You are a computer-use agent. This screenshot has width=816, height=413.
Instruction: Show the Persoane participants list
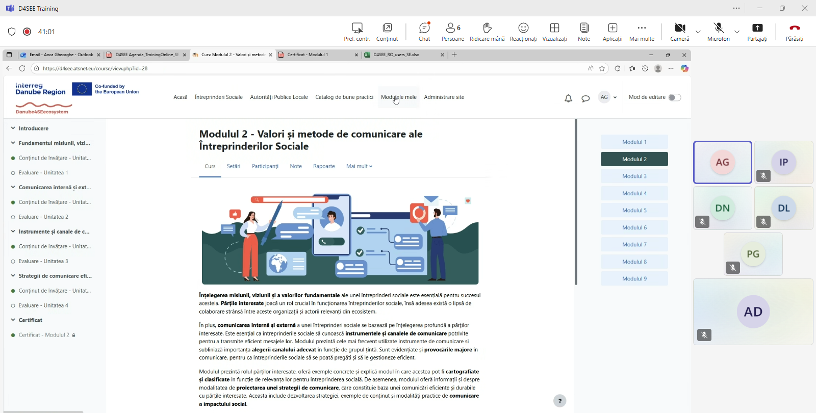point(453,32)
